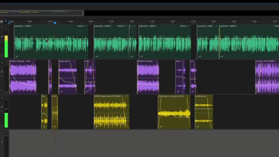Arm record (R) on the purple music track

coord(2,63)
